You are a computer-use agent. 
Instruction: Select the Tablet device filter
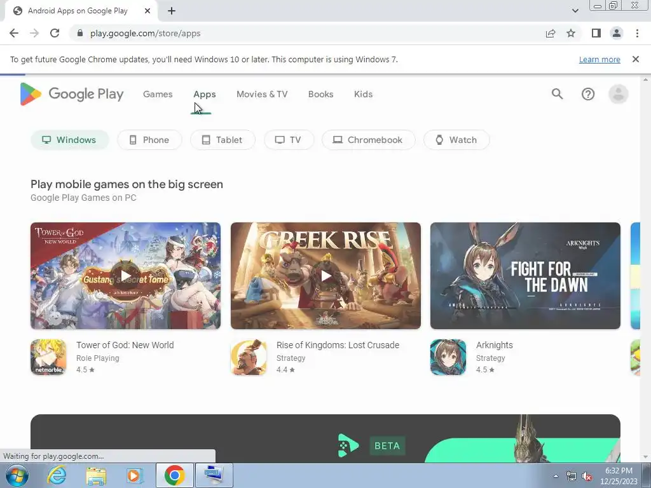[x=223, y=140]
